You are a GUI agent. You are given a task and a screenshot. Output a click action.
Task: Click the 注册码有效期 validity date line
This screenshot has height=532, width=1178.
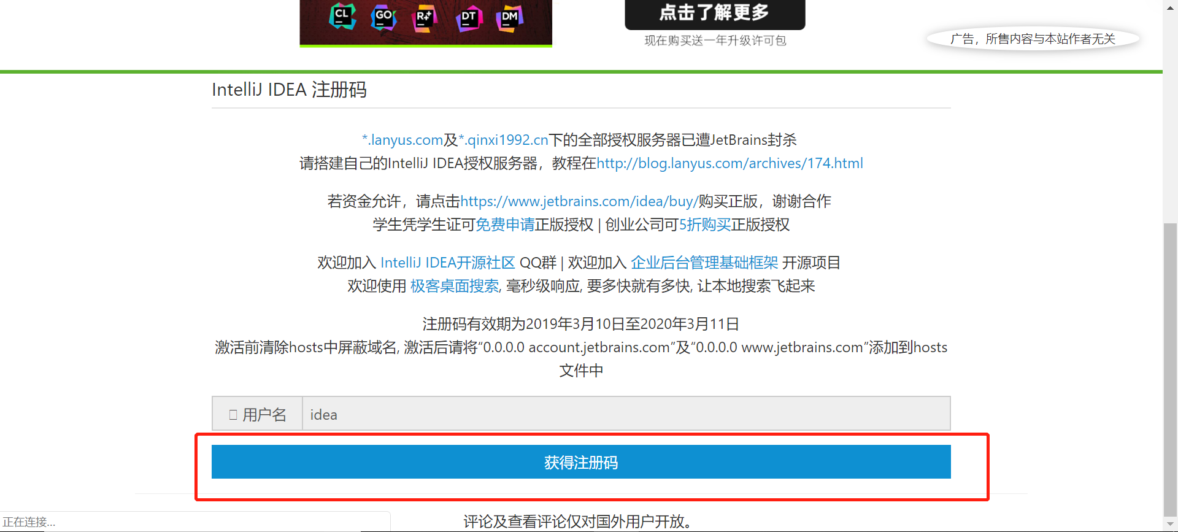(x=581, y=324)
